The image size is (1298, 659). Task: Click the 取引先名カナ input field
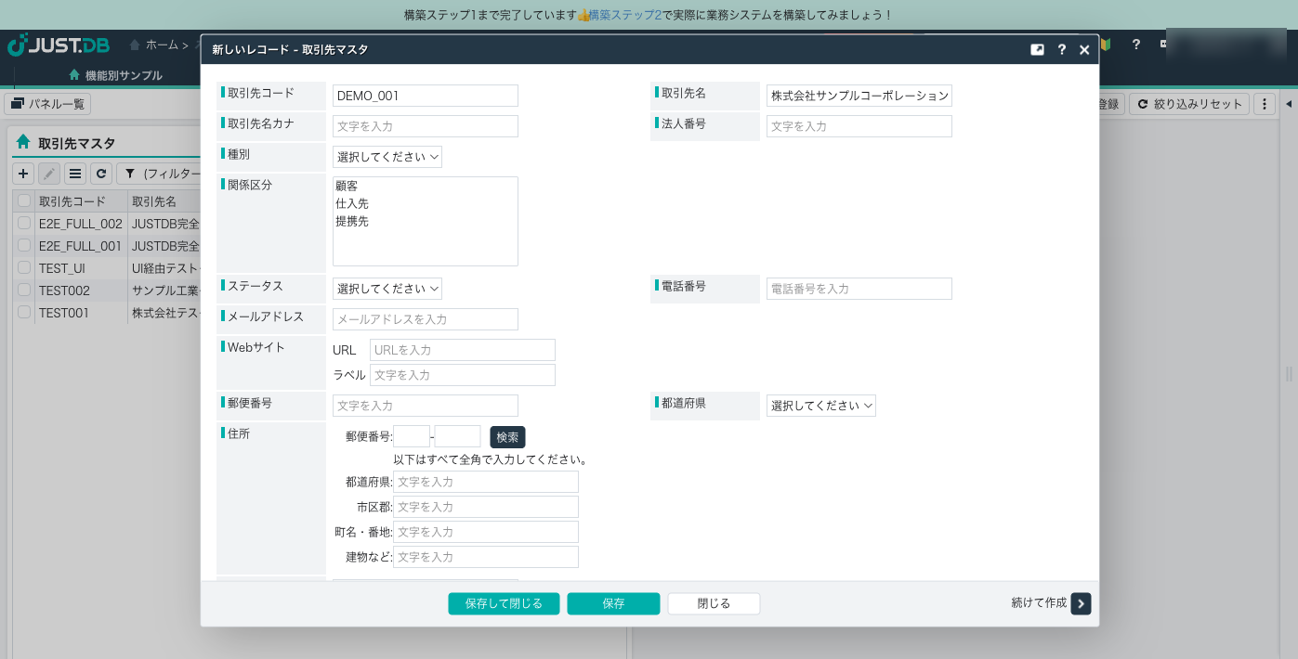[x=426, y=126]
